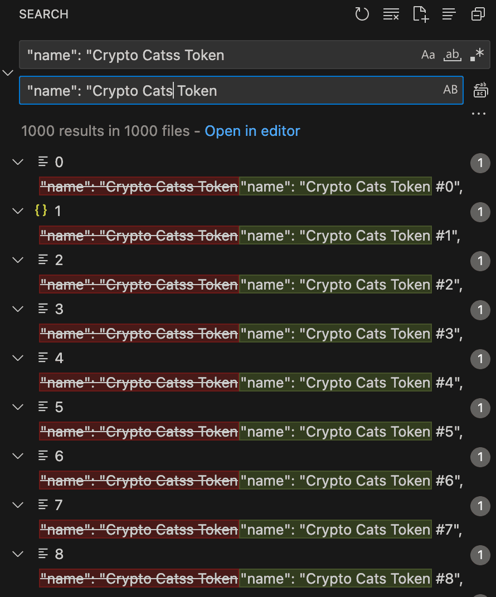496x597 pixels.
Task: Collapse results for file 5
Action: [x=18, y=407]
